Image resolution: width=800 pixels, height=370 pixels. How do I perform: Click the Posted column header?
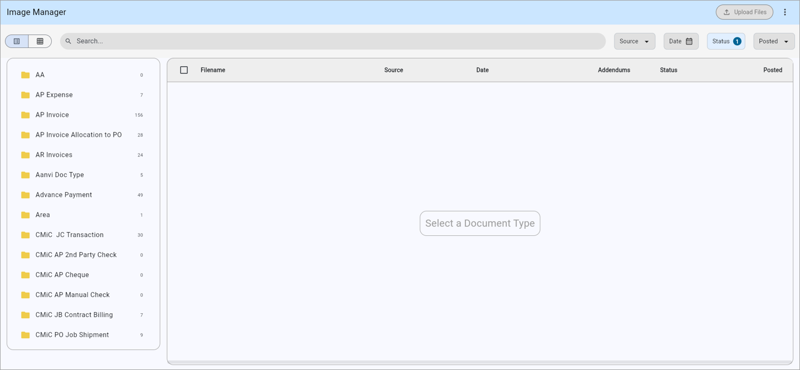pos(773,70)
